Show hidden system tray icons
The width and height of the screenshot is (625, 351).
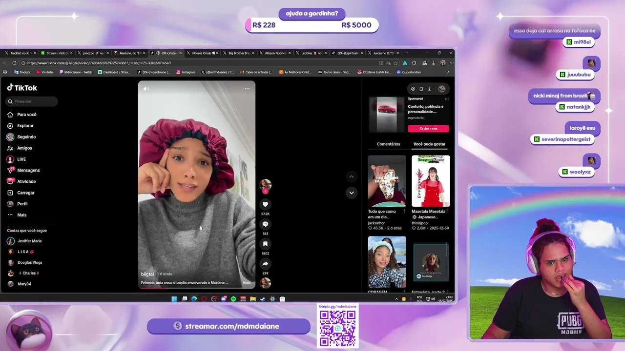(396, 299)
